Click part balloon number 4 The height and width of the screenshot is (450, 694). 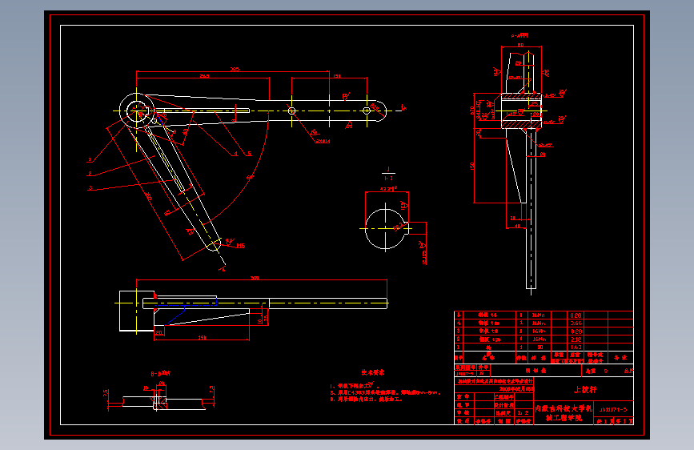click(x=236, y=154)
